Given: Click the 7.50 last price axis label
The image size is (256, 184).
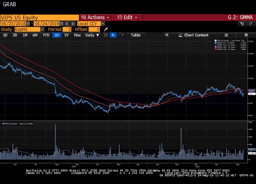Looking at the screenshot, I should tap(251, 94).
